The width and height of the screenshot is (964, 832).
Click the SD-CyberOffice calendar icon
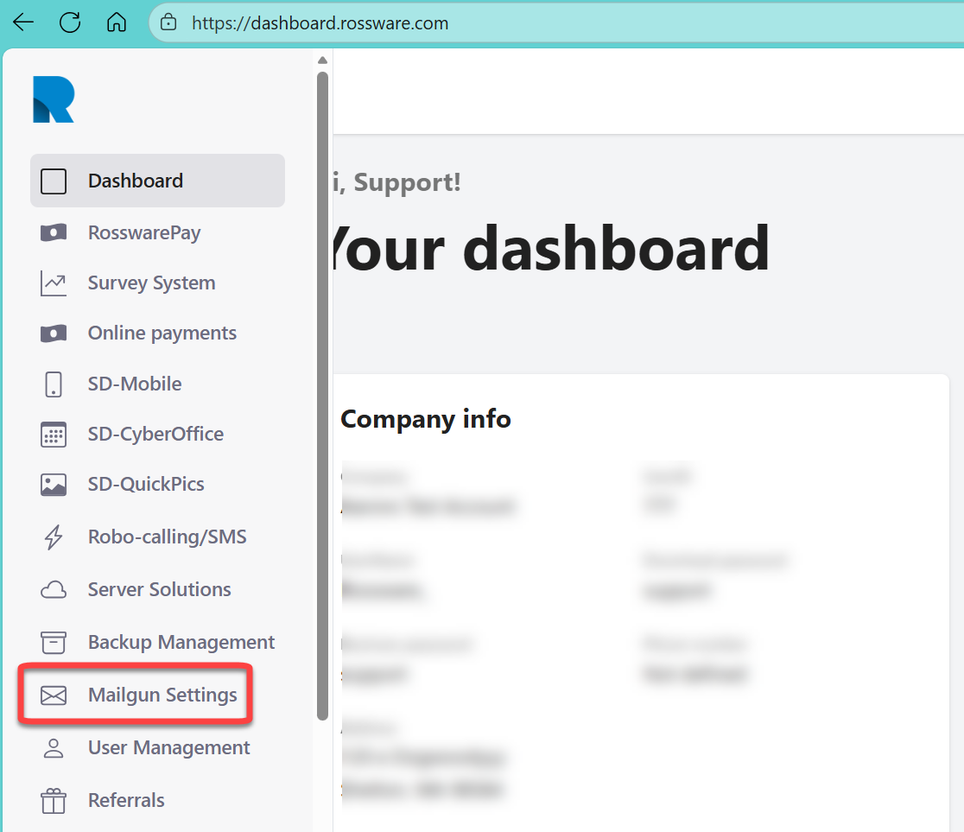(x=54, y=435)
